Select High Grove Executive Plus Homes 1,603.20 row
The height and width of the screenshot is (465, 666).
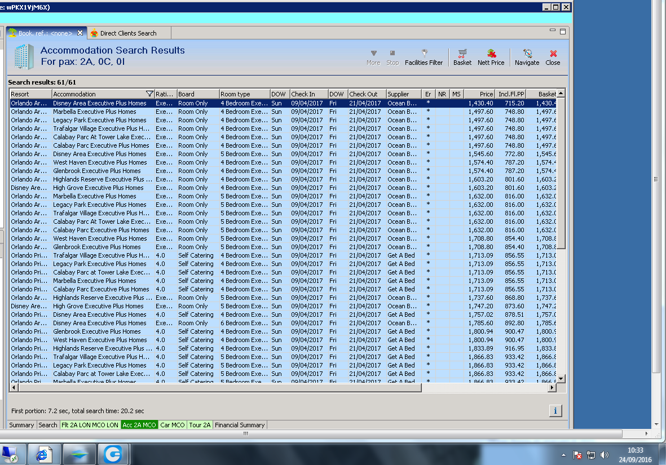click(x=283, y=188)
